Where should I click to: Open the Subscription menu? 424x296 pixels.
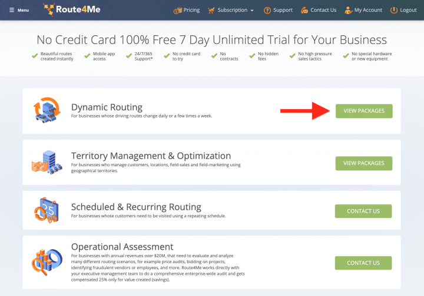232,10
